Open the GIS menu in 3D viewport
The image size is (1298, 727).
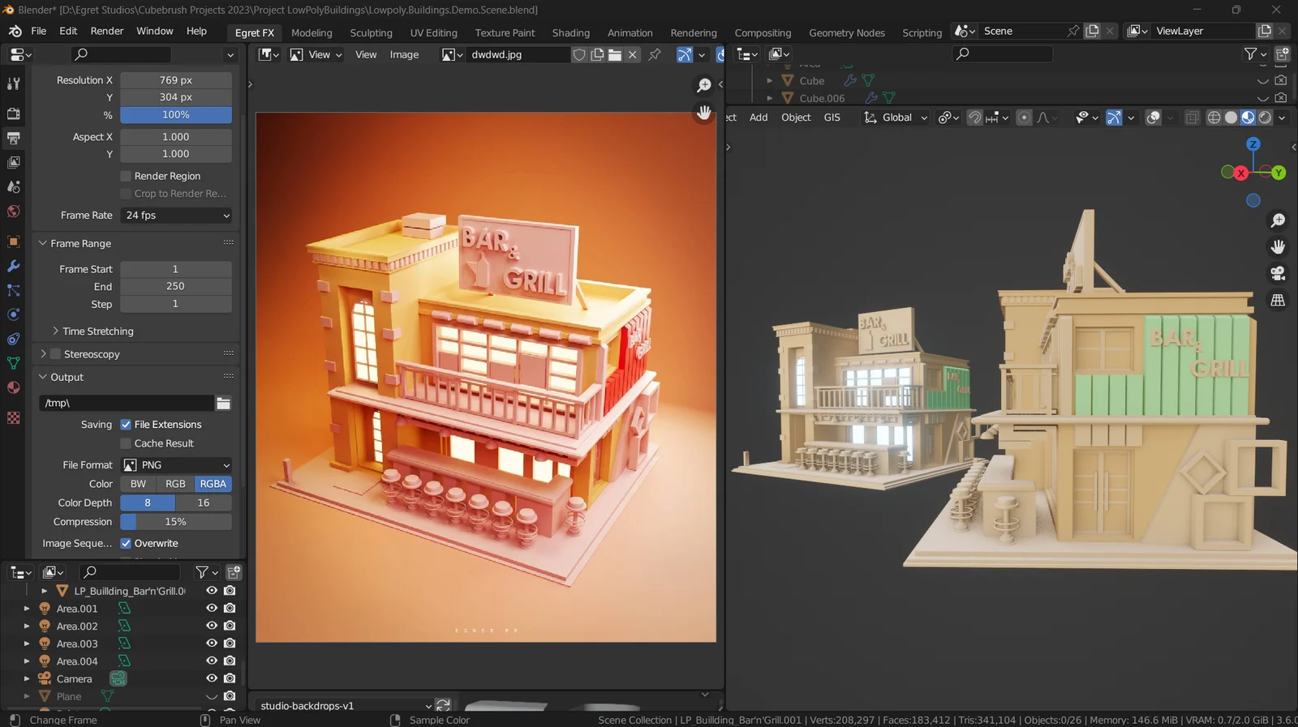[x=832, y=118]
